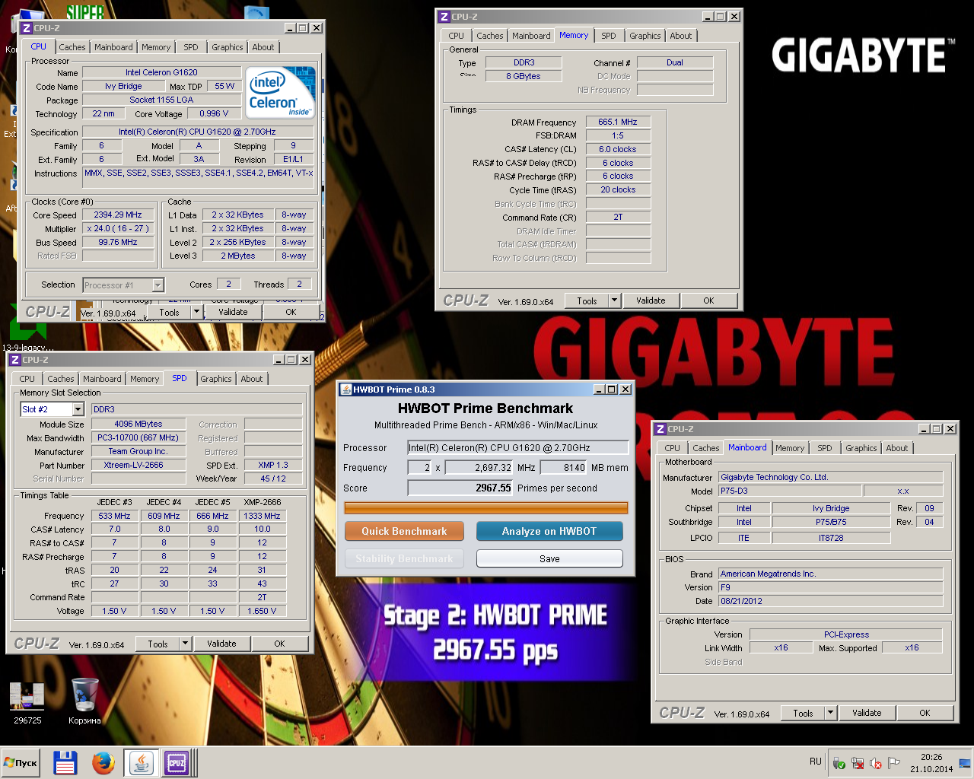Select the 296725 desktop file icon

point(27,701)
